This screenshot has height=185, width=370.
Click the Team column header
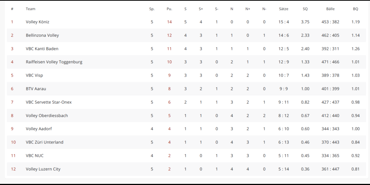(31, 9)
